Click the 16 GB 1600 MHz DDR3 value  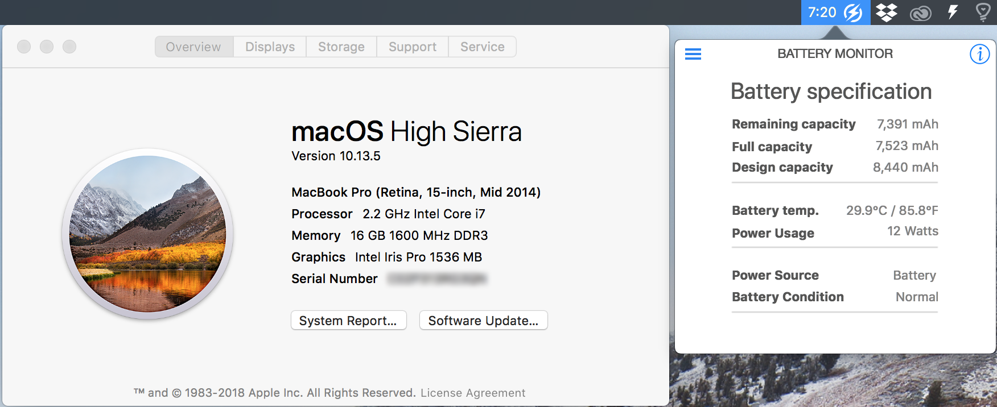[x=419, y=235]
